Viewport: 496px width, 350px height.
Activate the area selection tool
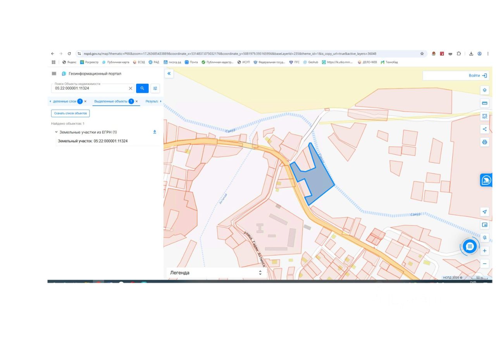tap(484, 116)
